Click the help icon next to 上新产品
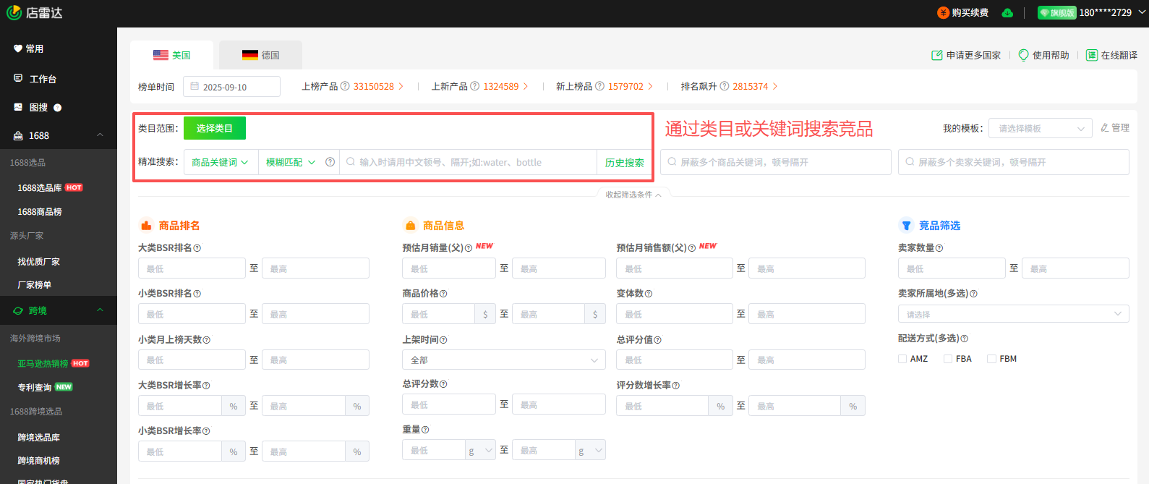The height and width of the screenshot is (484, 1149). [x=475, y=86]
